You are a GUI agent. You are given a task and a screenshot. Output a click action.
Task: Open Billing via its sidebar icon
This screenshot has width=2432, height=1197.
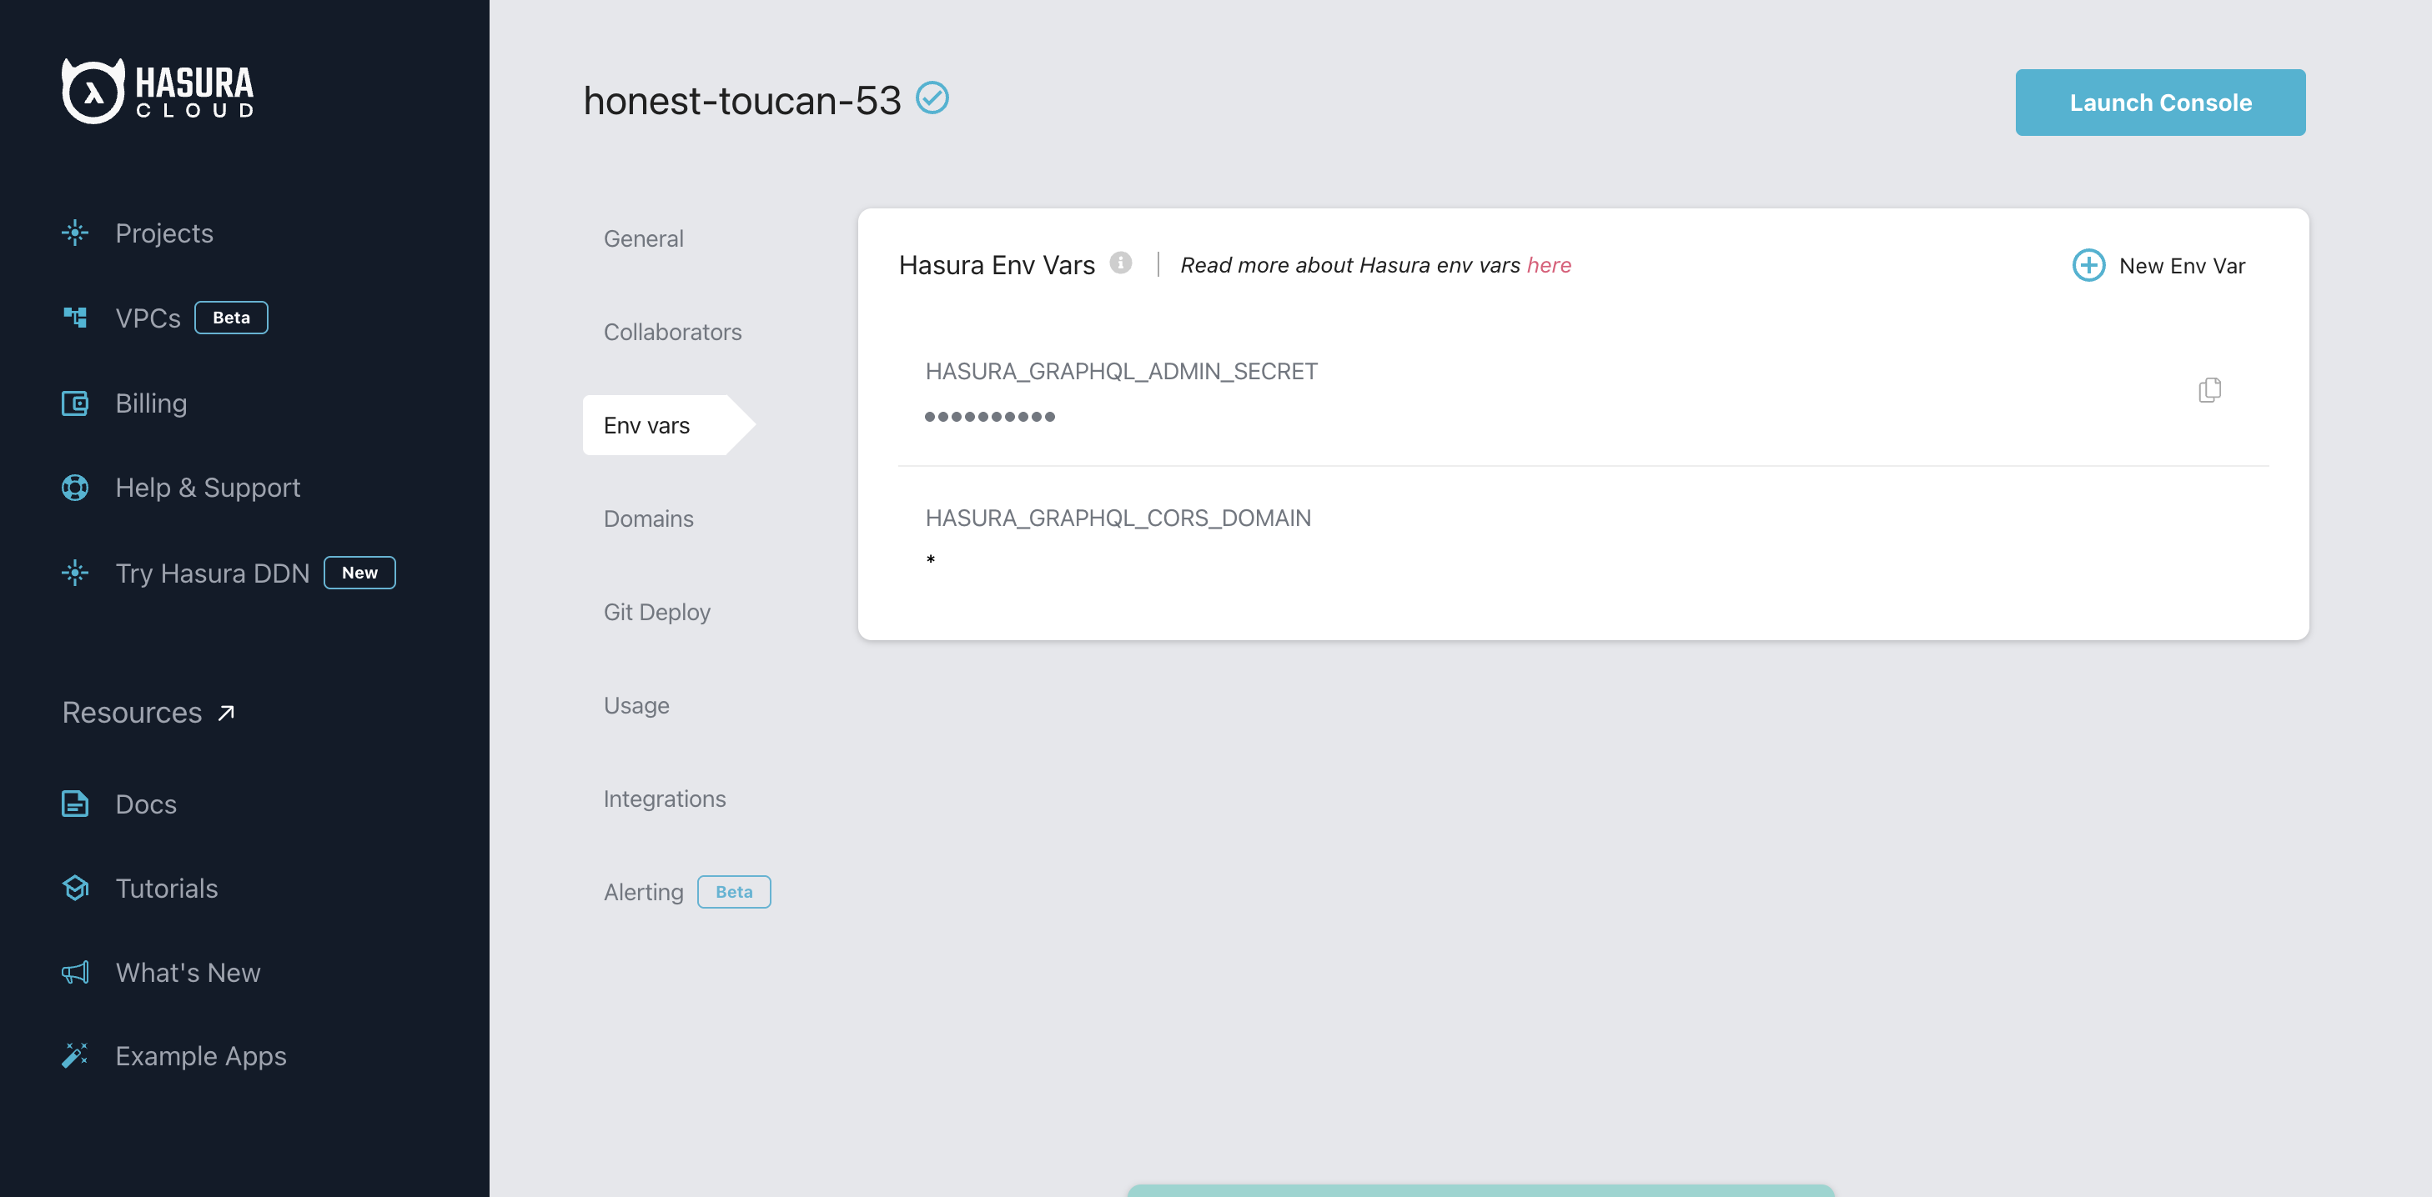[x=74, y=403]
